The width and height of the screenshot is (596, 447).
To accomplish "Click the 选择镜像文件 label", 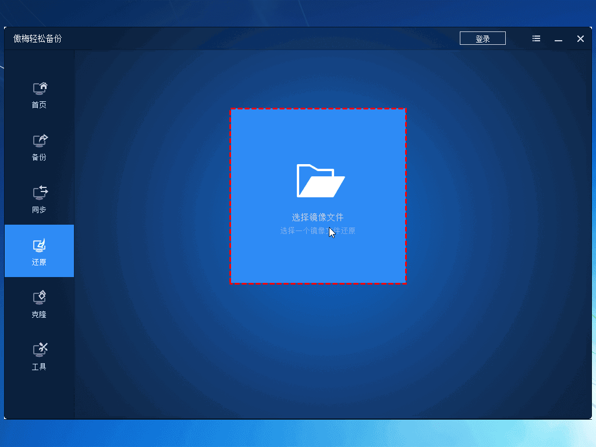I will coord(318,217).
